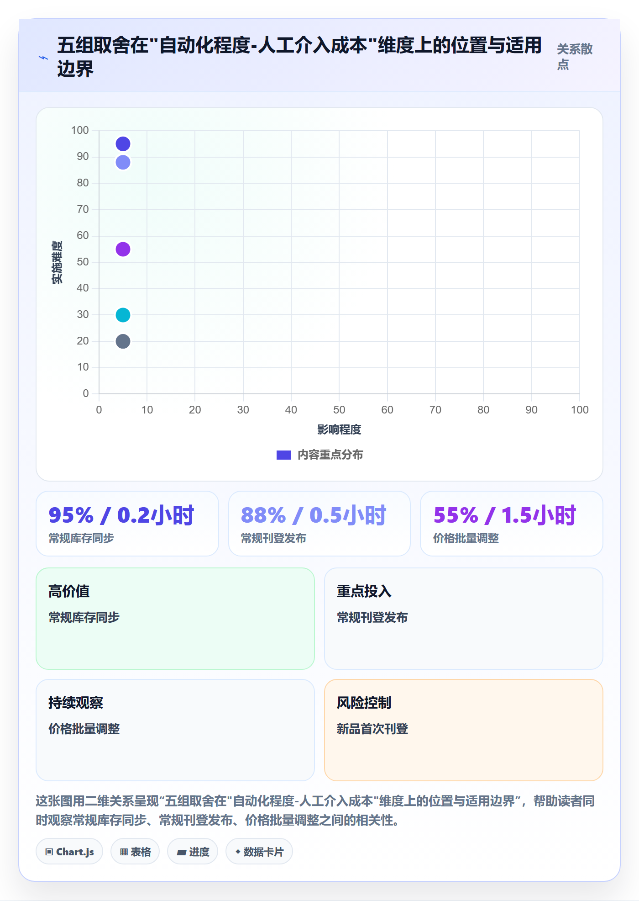Click the 影响程度 x-axis title
This screenshot has height=901, width=639.
pyautogui.click(x=339, y=429)
